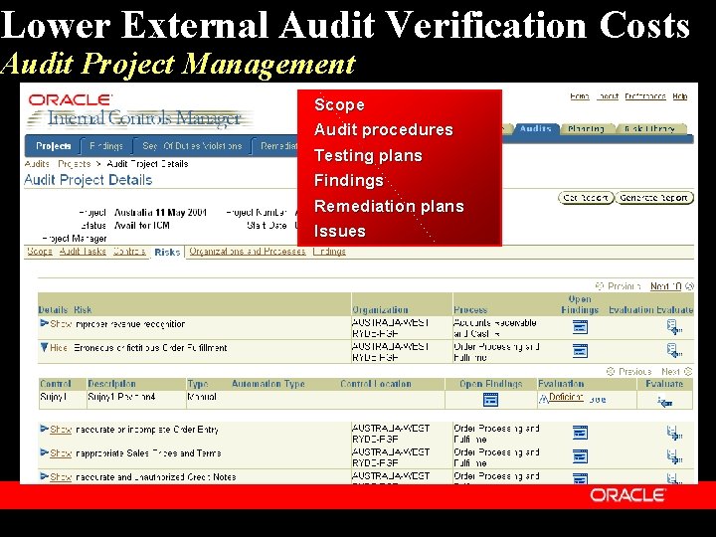Click Previous arrow icon above risks table
Image resolution: width=716 pixels, height=537 pixels.
(x=599, y=286)
